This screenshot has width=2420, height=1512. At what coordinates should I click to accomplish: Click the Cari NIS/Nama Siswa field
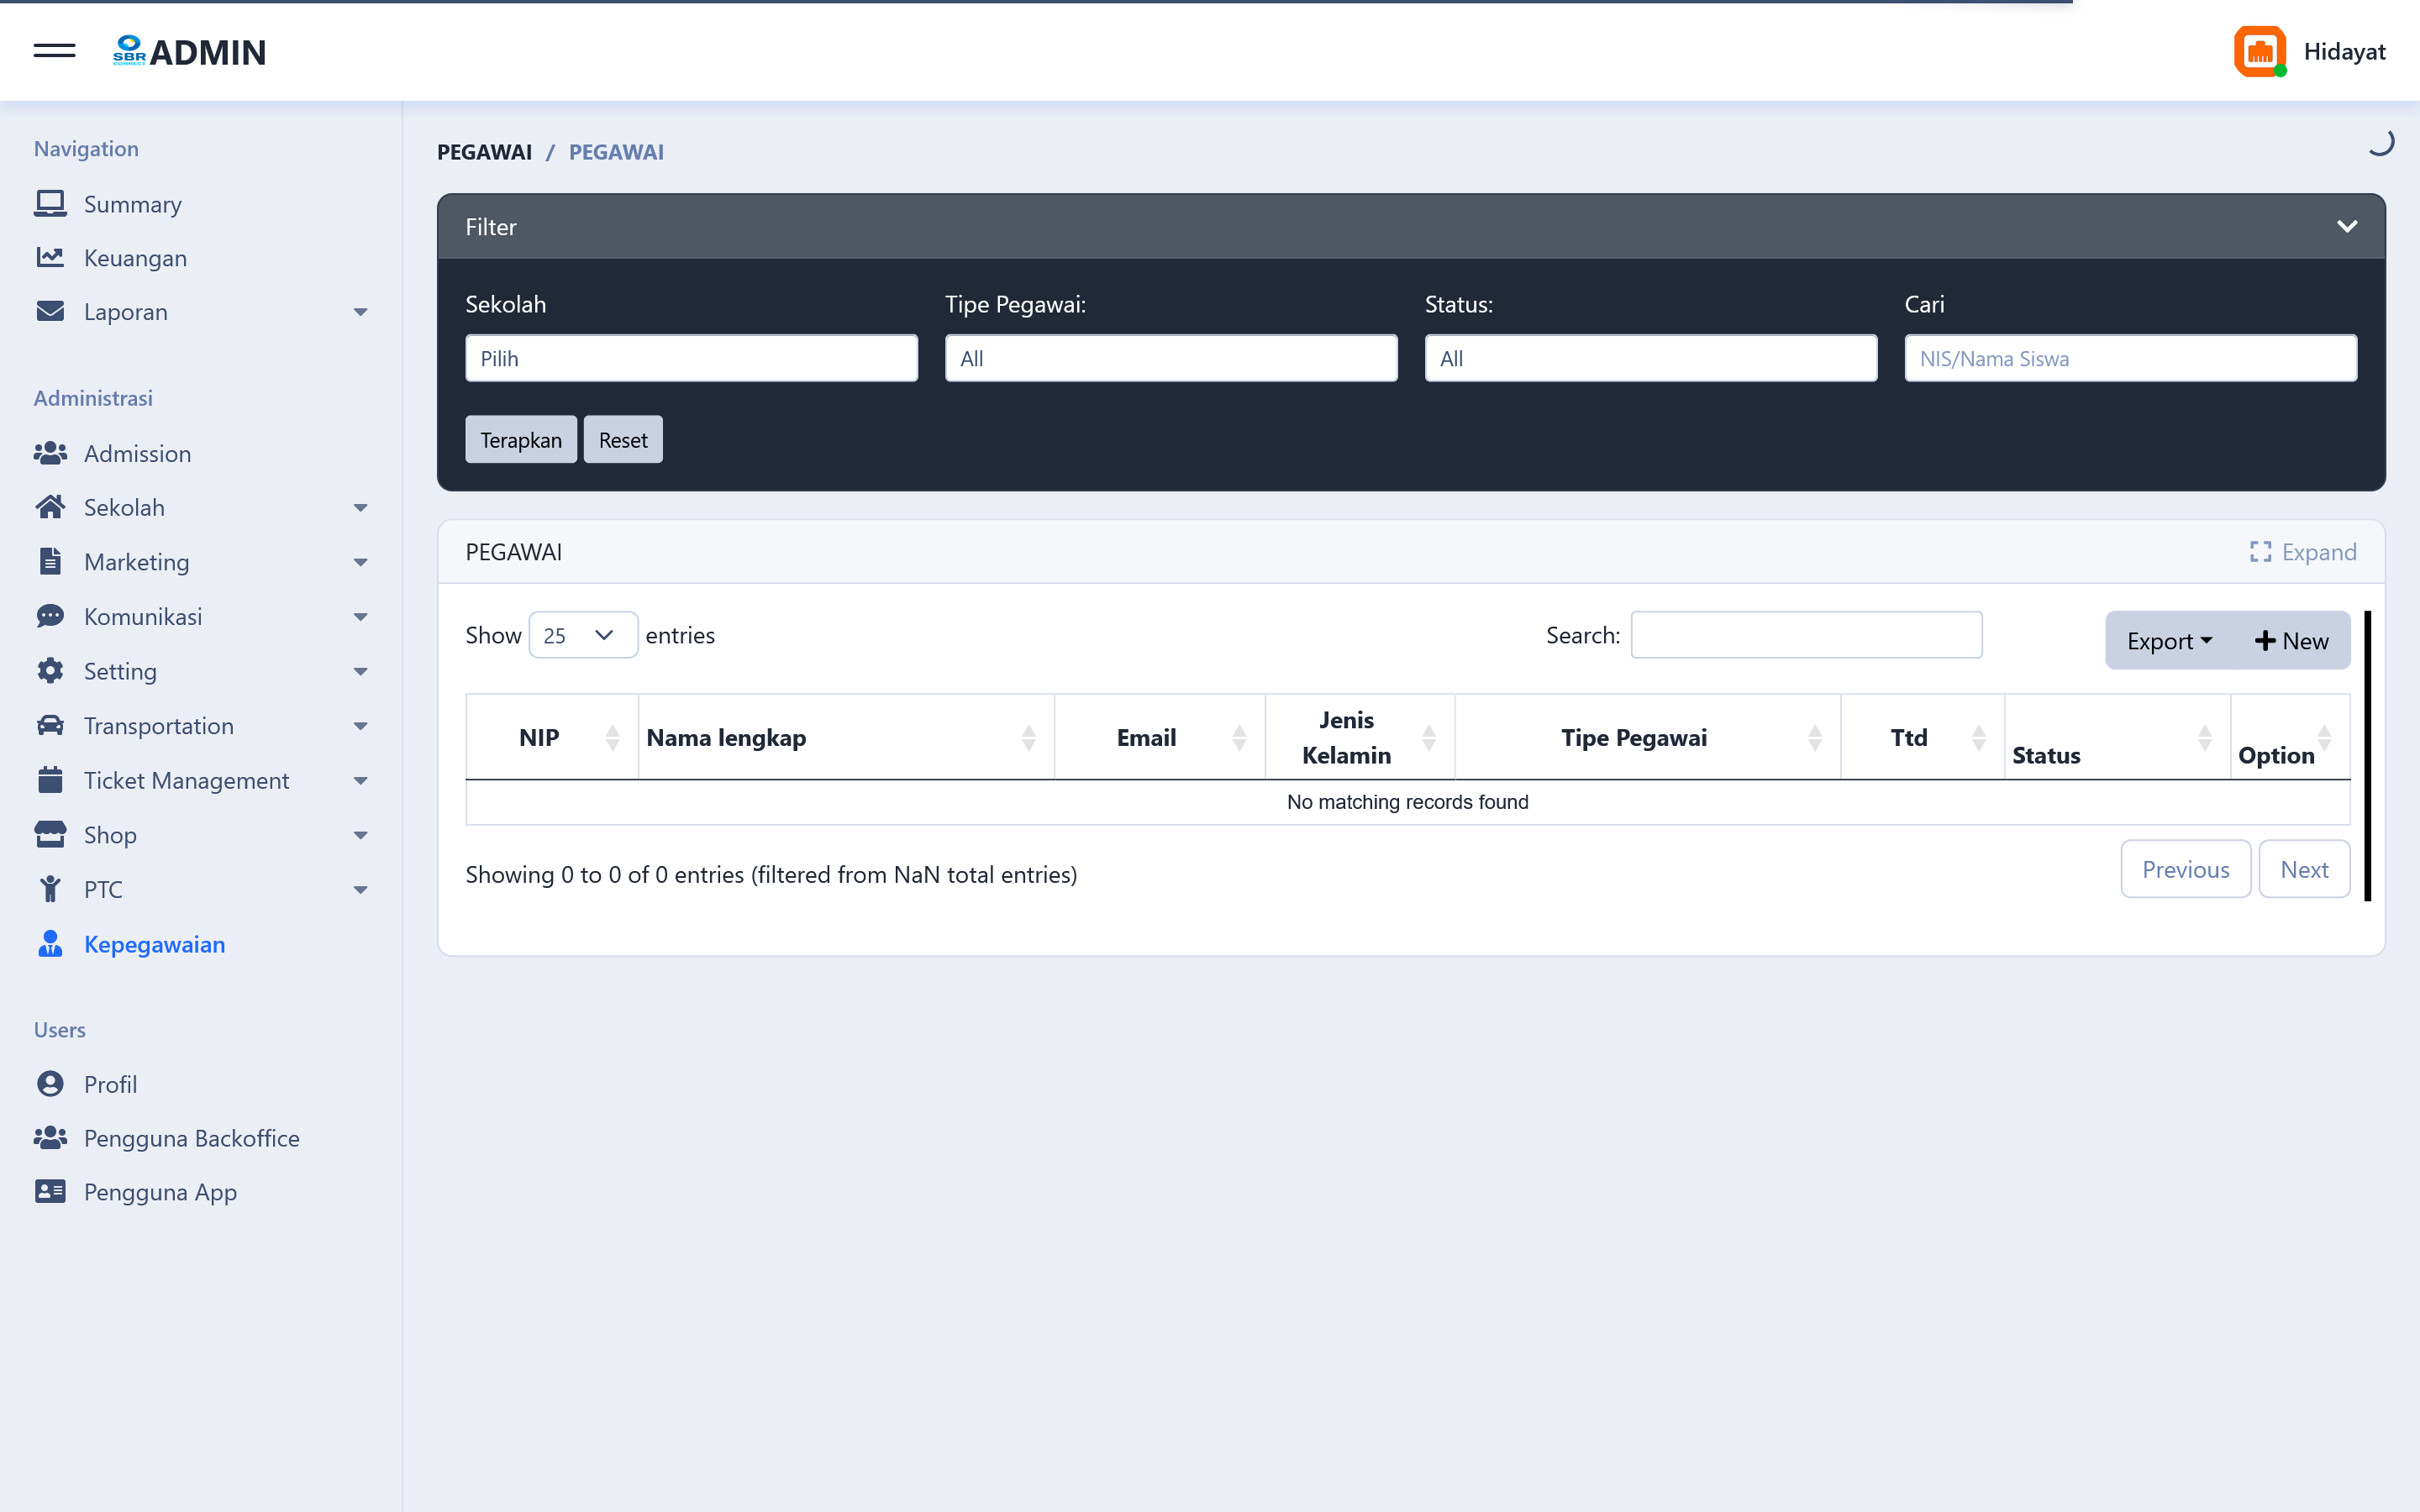click(x=2130, y=358)
